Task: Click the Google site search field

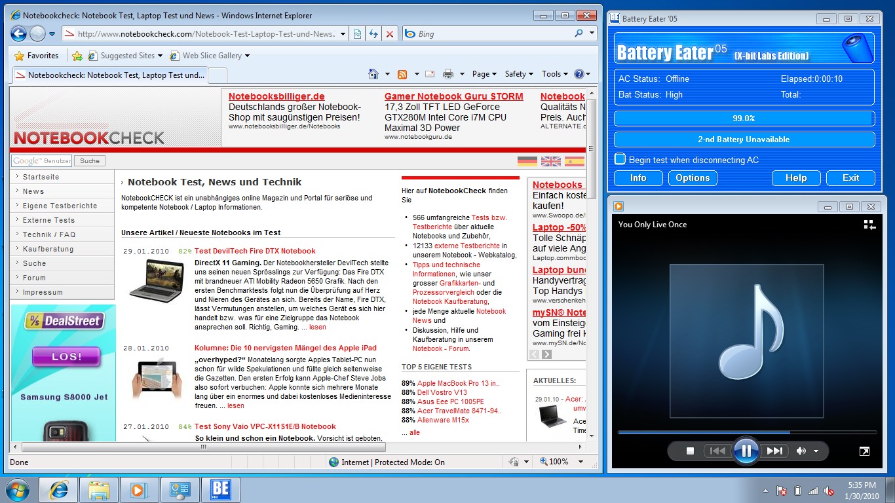Action: [x=41, y=160]
